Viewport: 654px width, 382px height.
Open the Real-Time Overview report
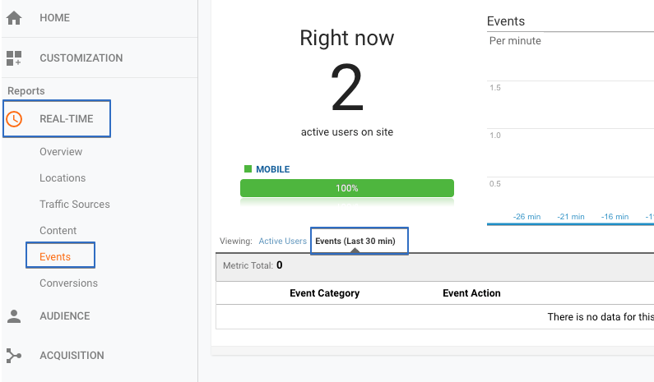tap(61, 152)
